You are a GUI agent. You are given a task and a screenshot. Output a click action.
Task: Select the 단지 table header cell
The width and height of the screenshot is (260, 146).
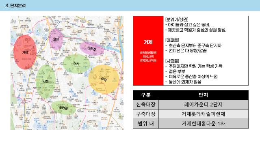point(203,95)
